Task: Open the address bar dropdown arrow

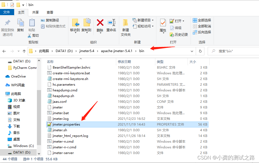Action: tap(192, 51)
